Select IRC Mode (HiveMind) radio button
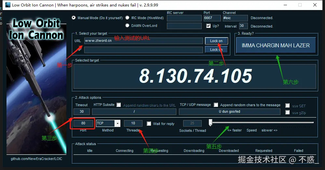The width and height of the screenshot is (325, 170). coord(127,18)
